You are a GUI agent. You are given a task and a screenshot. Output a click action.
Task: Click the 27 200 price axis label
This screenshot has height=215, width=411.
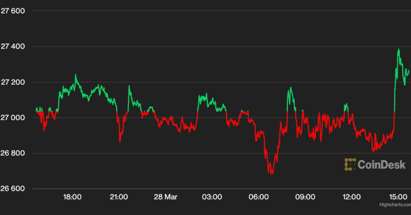click(14, 83)
